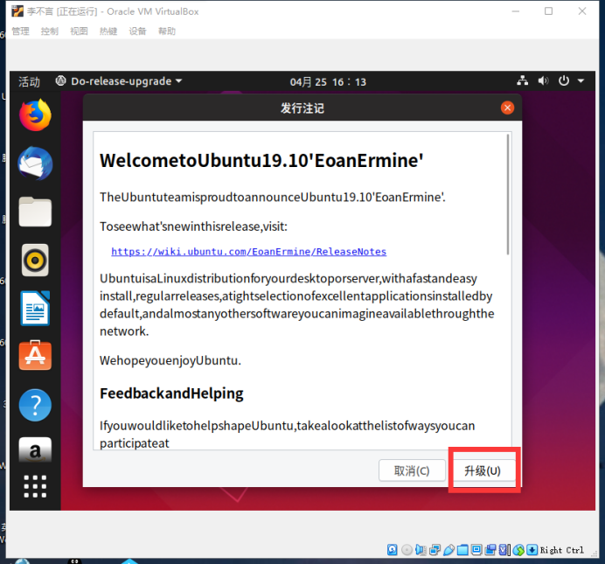Click the VirtualBox optical disc status icon

pyautogui.click(x=407, y=550)
